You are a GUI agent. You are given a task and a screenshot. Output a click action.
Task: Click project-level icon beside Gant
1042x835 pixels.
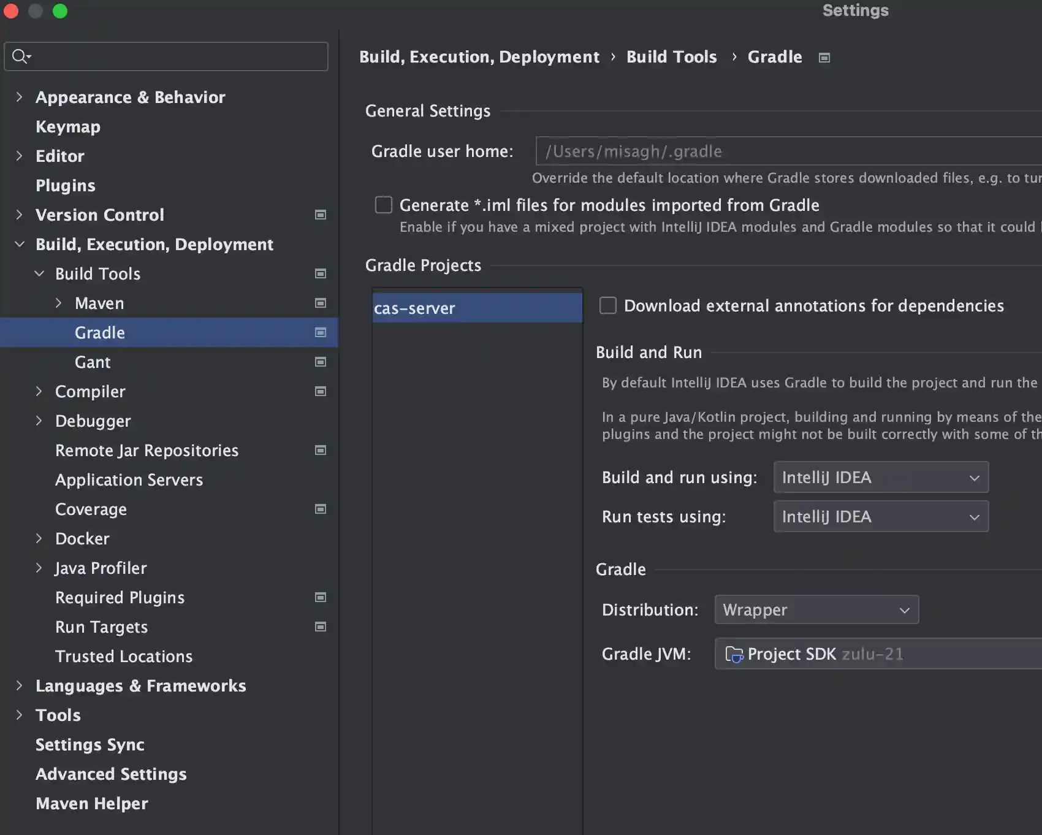[320, 362]
